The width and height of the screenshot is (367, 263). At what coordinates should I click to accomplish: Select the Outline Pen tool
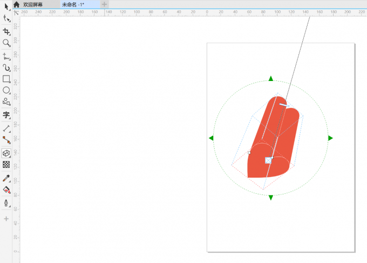tap(6, 203)
